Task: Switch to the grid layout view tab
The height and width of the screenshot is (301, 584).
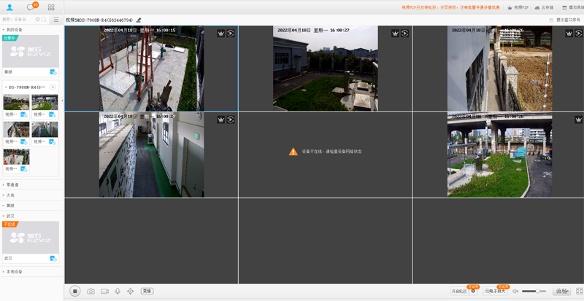Action: pos(51,7)
